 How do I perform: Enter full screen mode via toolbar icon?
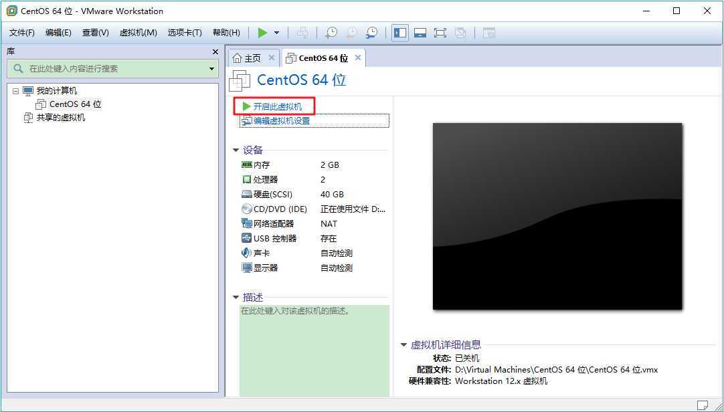click(440, 33)
